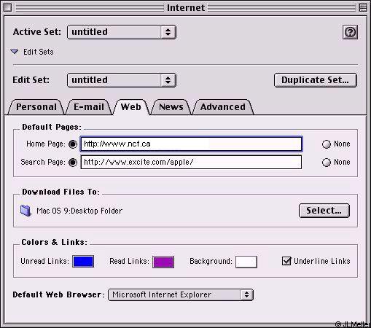Click the window close box

click(7, 8)
